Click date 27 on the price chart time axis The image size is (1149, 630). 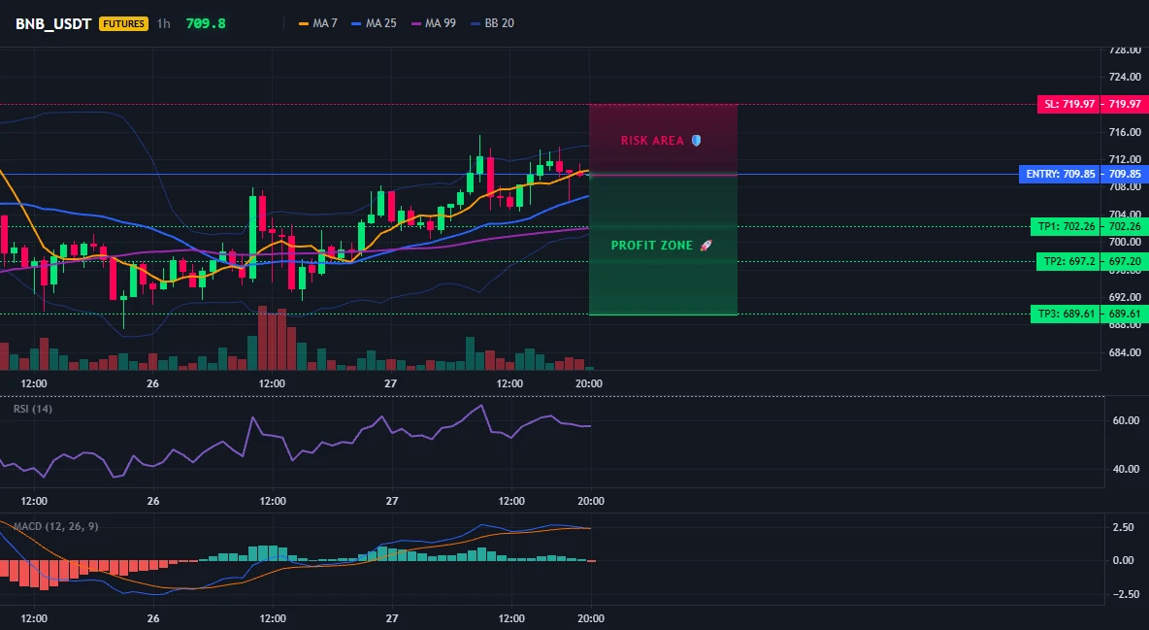(x=390, y=383)
